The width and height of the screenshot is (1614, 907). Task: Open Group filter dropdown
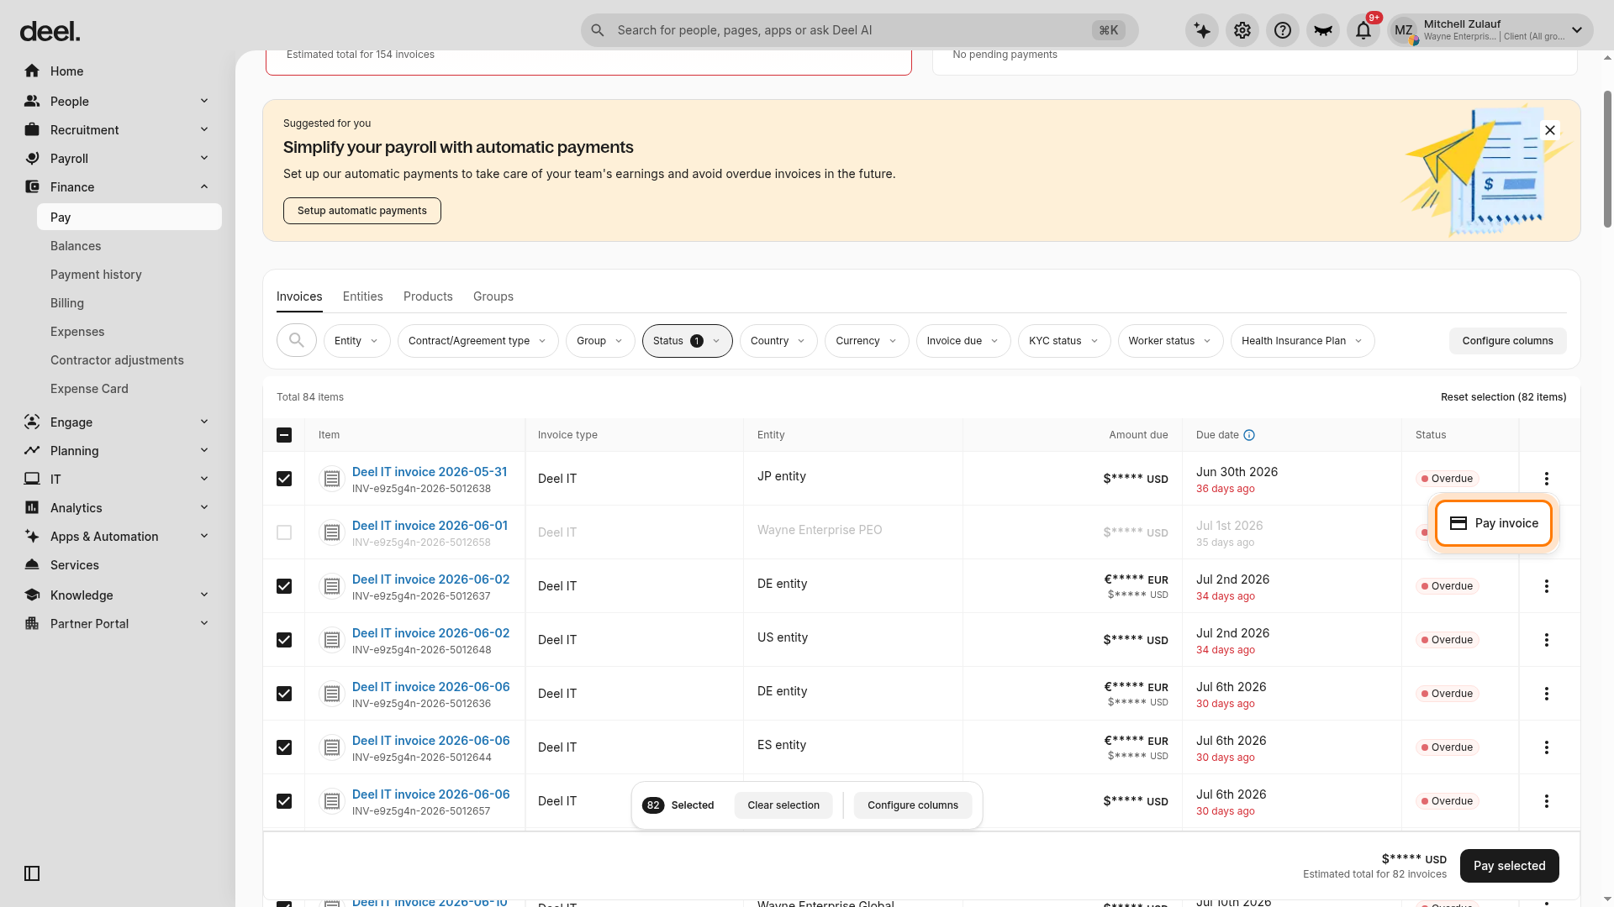[600, 341]
